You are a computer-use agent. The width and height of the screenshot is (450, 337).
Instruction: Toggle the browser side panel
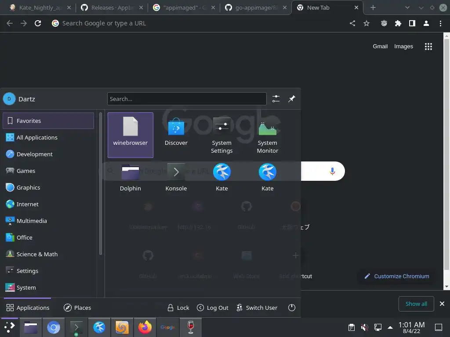(x=412, y=23)
